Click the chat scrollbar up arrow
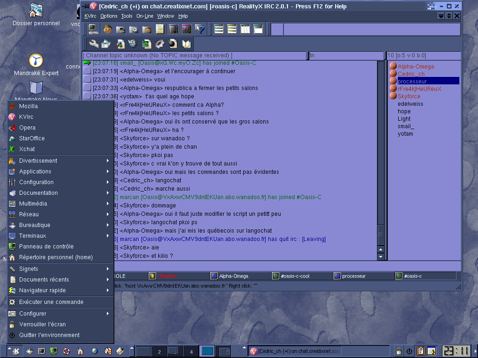This screenshot has height=358, width=478. coord(381,249)
